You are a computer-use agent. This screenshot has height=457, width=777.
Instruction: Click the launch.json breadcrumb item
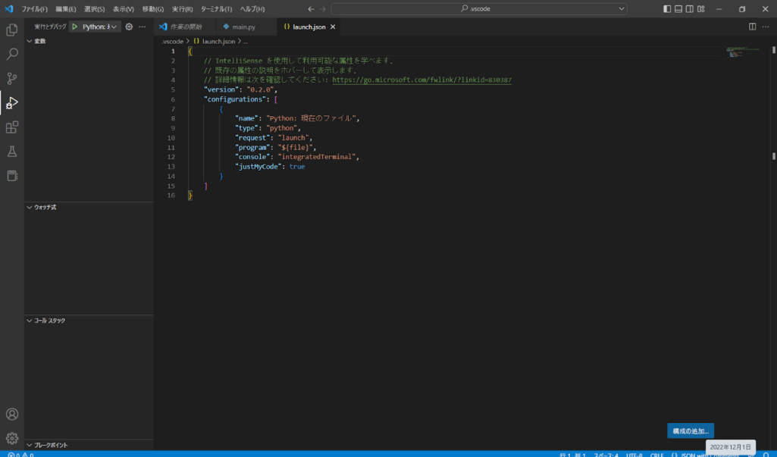(214, 41)
